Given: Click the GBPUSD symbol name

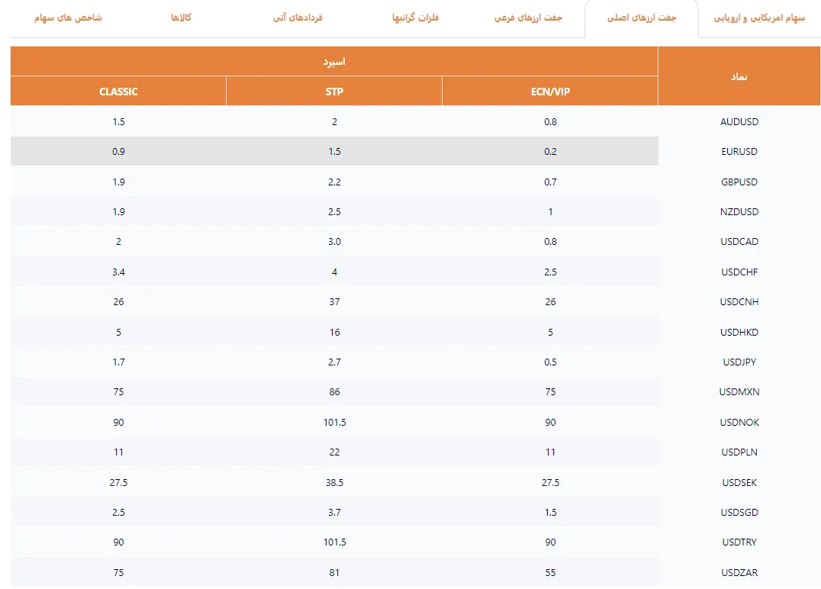Looking at the screenshot, I should (739, 182).
